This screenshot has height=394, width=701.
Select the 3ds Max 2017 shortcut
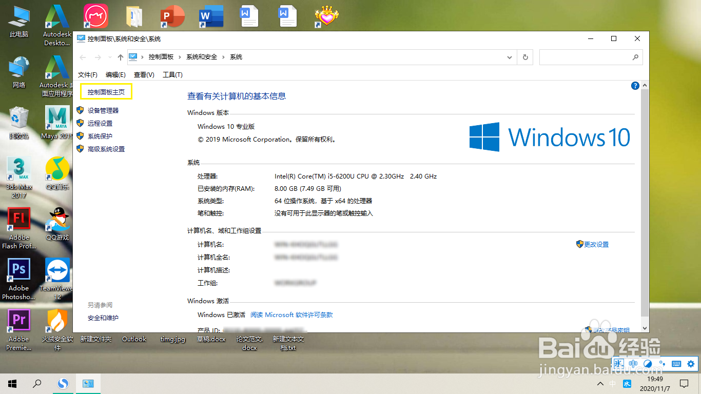pyautogui.click(x=19, y=178)
